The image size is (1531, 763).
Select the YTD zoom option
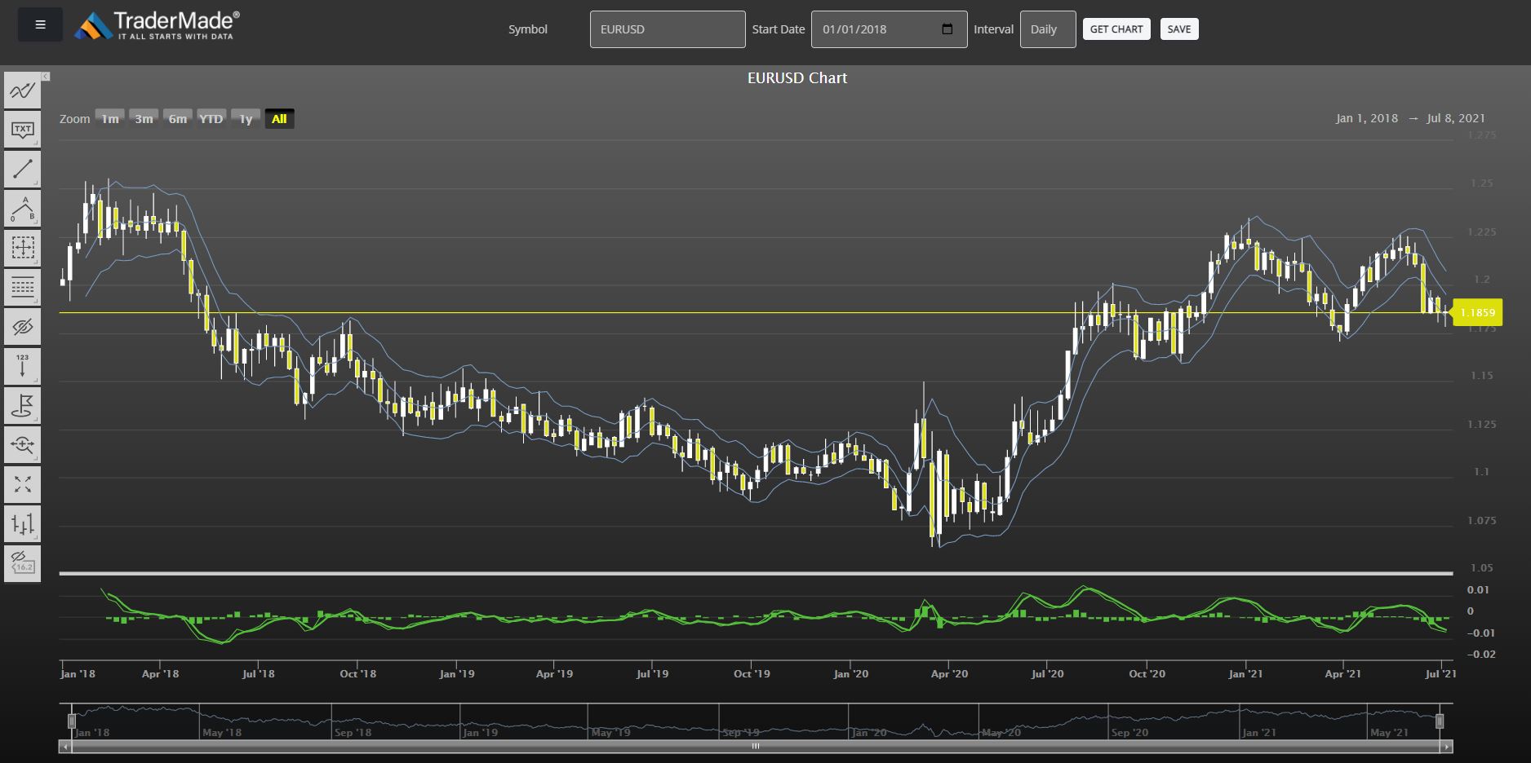211,118
